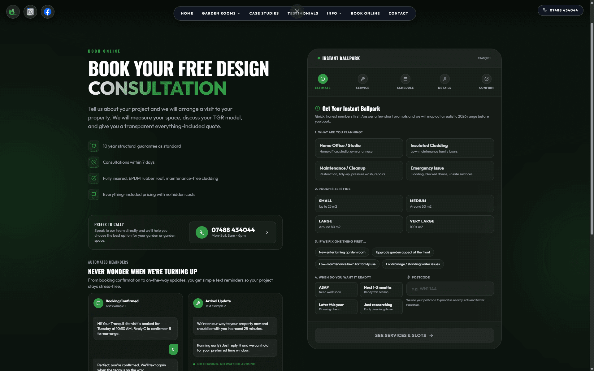Click 'Hi! Your Tranquil site visit is booked' message
This screenshot has width=594, height=371.
[x=135, y=329]
